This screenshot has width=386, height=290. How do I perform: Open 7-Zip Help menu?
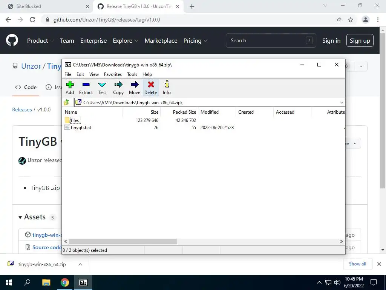click(x=147, y=74)
